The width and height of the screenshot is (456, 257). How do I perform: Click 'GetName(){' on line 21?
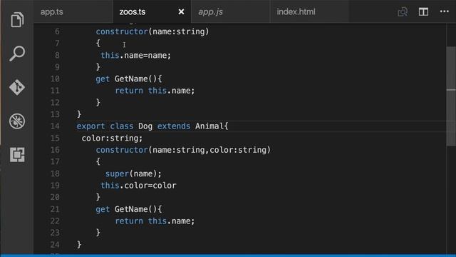pyautogui.click(x=138, y=209)
